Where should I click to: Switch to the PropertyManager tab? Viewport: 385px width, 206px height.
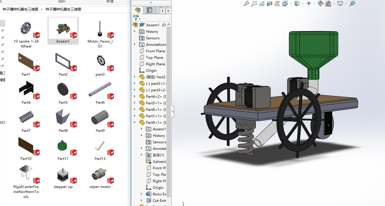point(149,10)
